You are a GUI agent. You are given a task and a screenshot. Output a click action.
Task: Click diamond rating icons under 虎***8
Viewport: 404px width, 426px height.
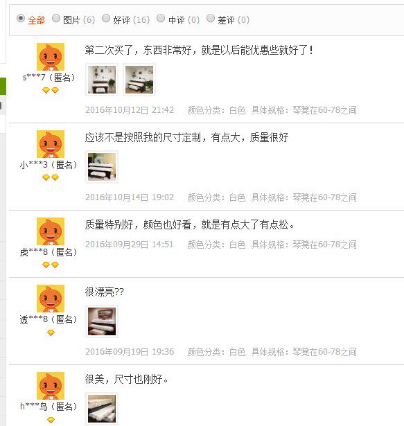point(51,265)
